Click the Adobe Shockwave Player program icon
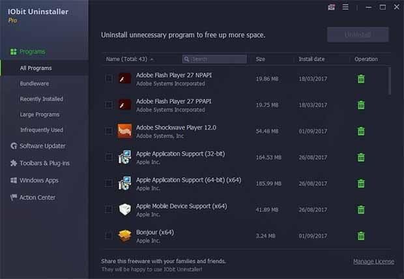Image resolution: width=404 pixels, height=279 pixels. pos(124,131)
